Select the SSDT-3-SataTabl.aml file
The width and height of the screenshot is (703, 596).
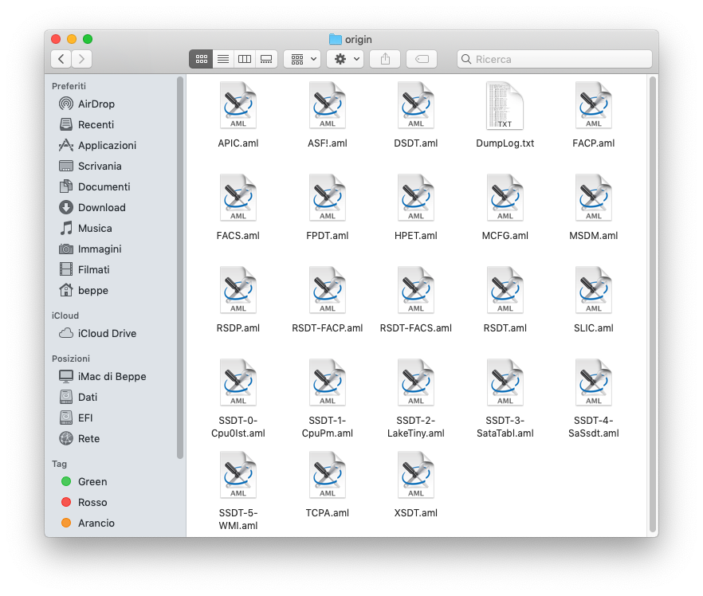point(505,398)
